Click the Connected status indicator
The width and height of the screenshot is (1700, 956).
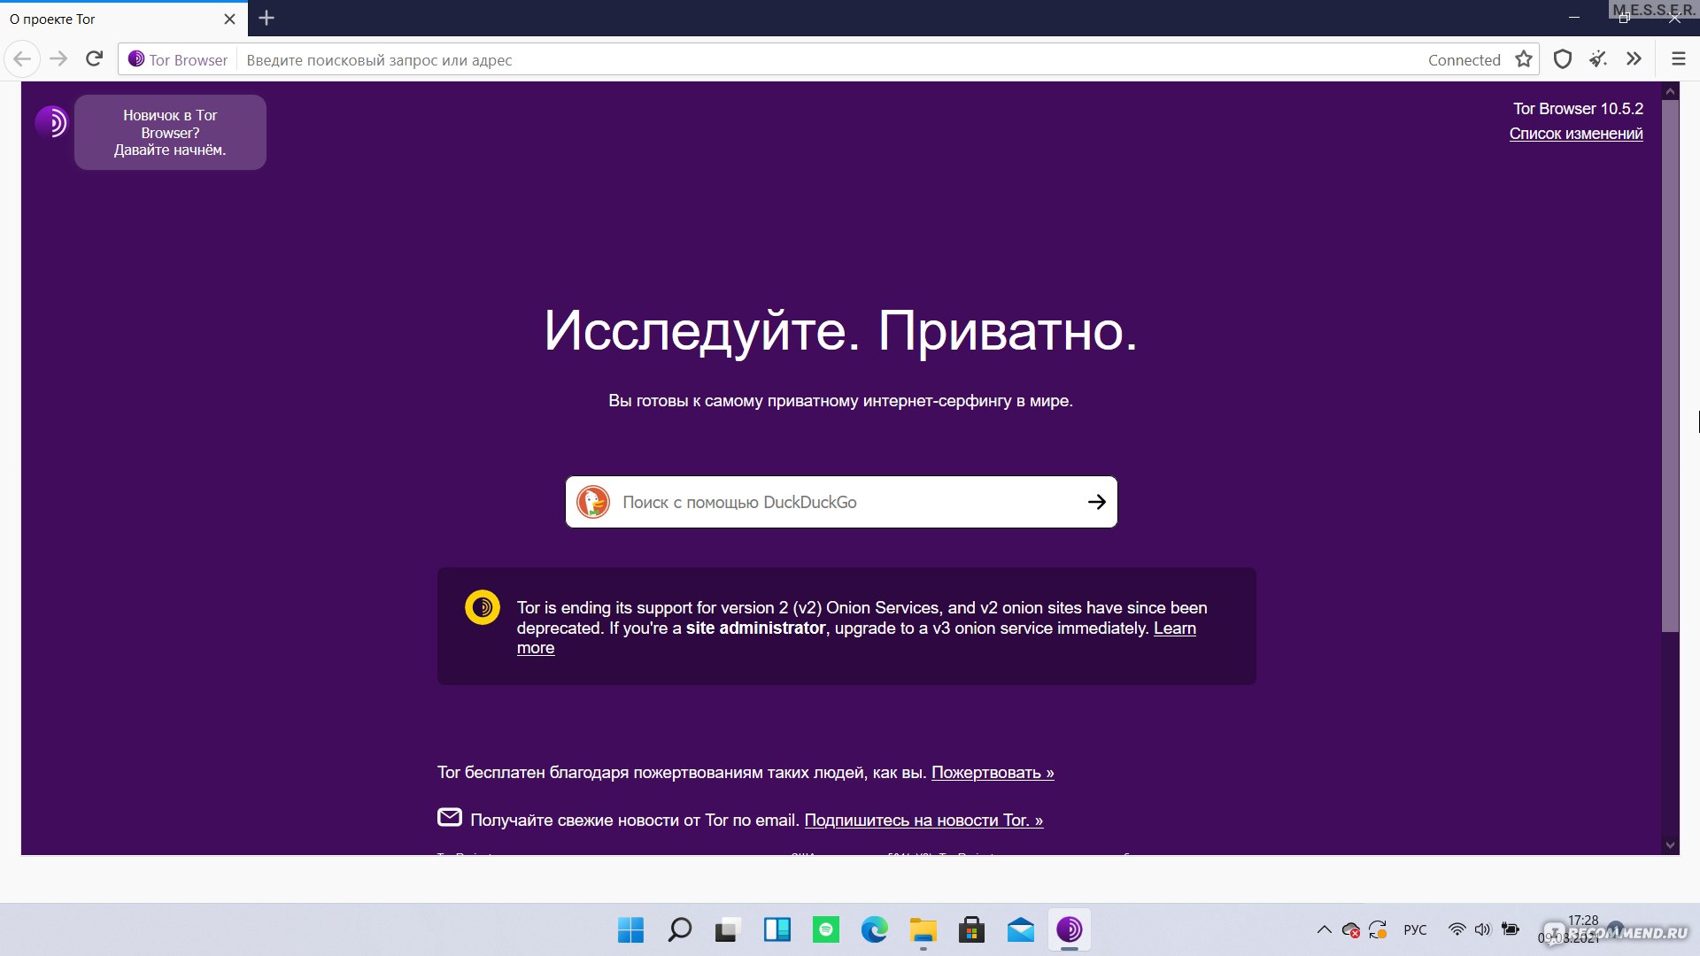(x=1463, y=59)
